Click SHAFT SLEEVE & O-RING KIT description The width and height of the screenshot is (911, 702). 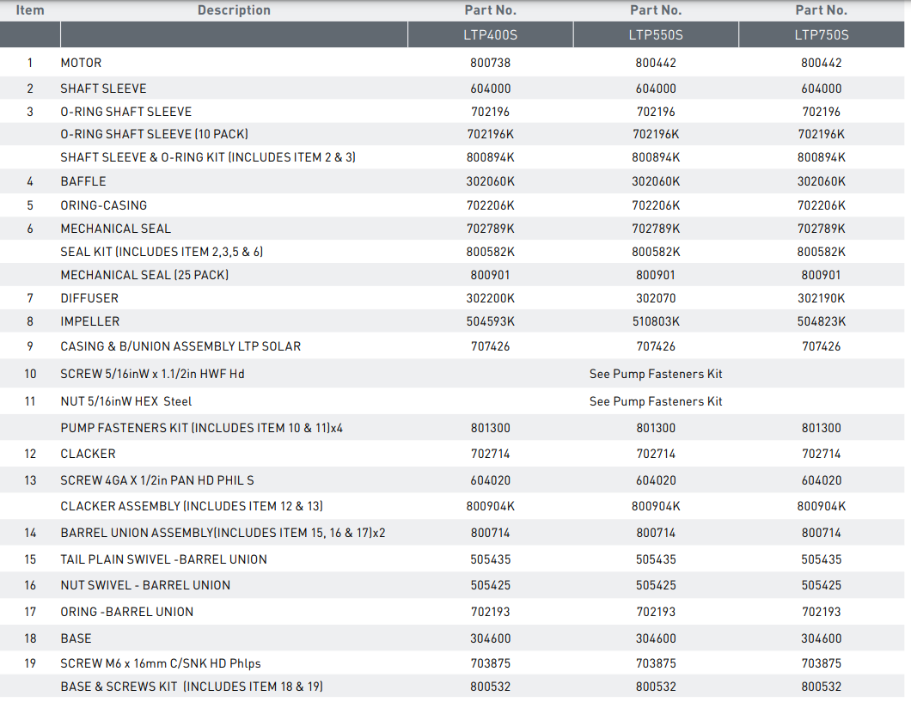[208, 157]
